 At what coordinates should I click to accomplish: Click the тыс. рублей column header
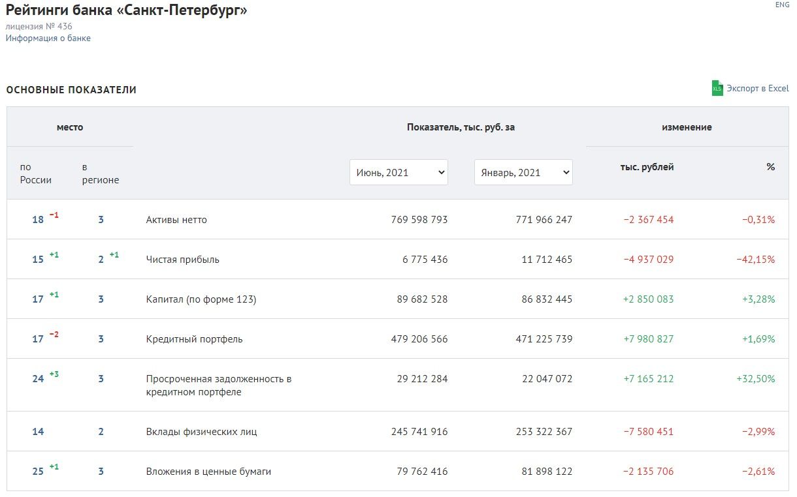click(x=647, y=167)
